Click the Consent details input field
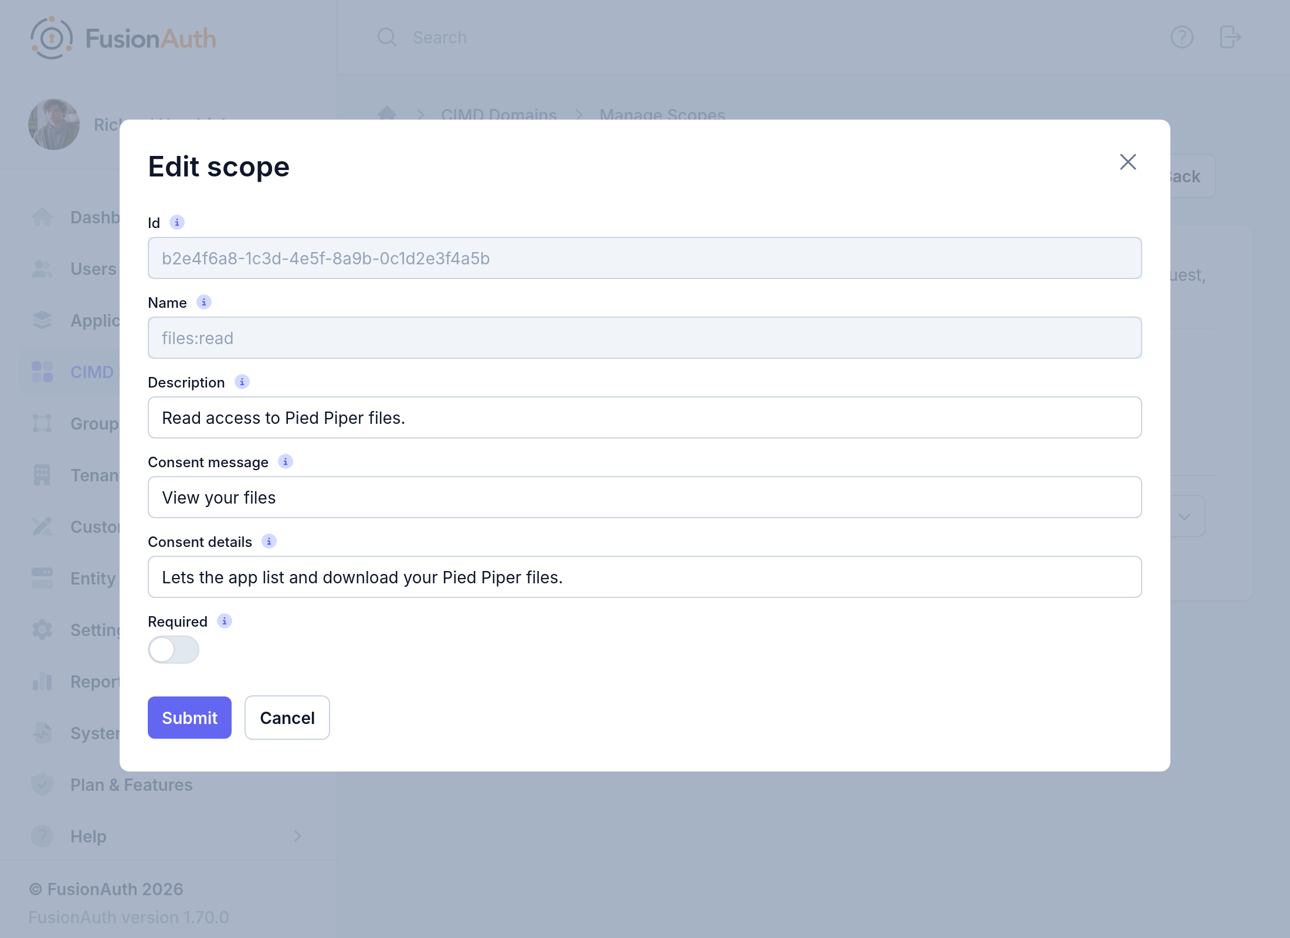The height and width of the screenshot is (938, 1290). tap(644, 577)
